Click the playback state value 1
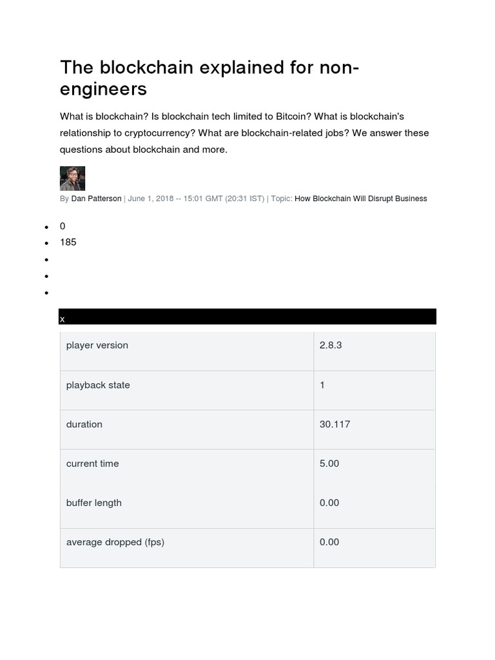Screen dimensions: 495x660 coord(322,385)
